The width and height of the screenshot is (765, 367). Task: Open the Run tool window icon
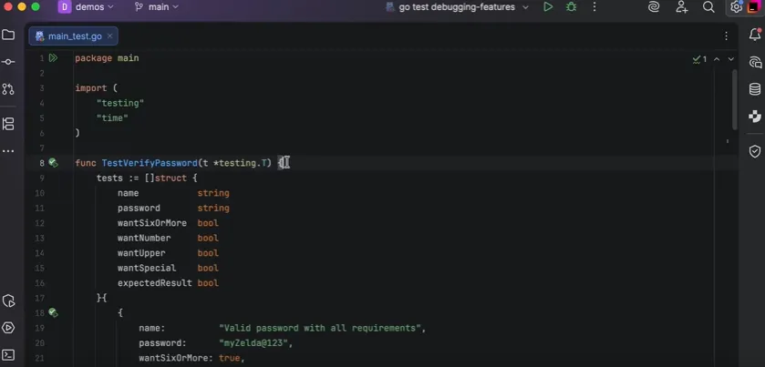pos(8,328)
